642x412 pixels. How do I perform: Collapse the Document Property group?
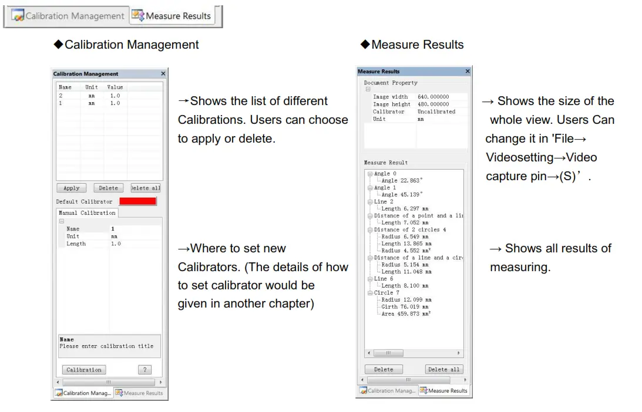tap(368, 89)
